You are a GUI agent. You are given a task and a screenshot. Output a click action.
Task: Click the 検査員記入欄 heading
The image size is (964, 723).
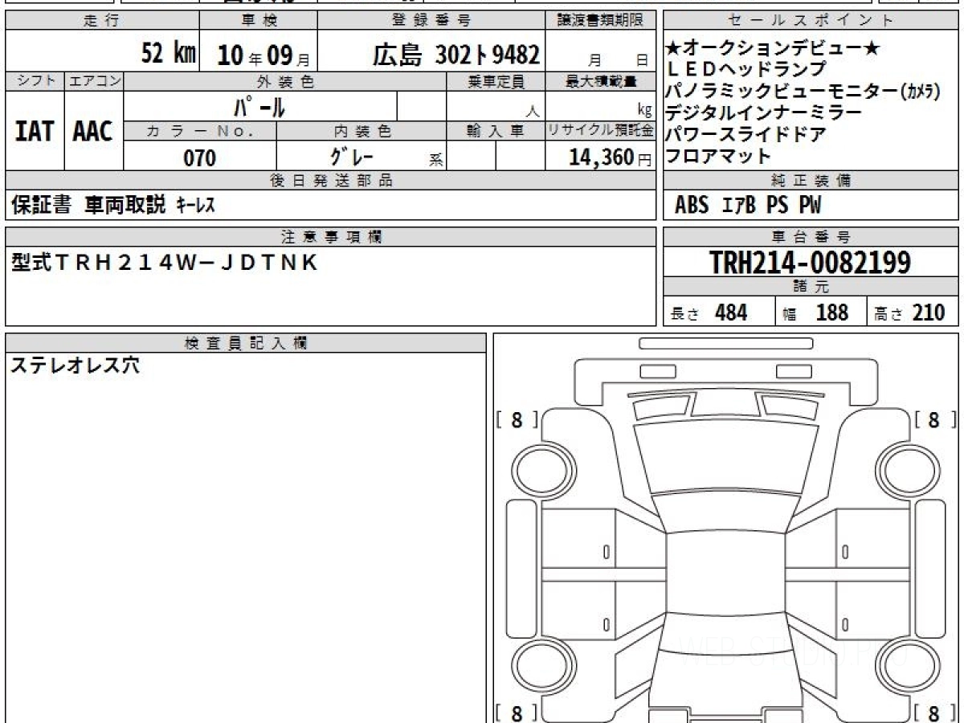pos(246,342)
